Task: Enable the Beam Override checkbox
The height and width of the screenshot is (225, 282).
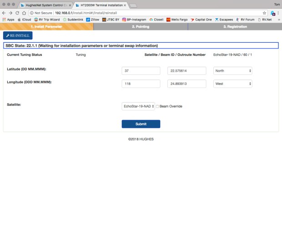Action: [157, 106]
